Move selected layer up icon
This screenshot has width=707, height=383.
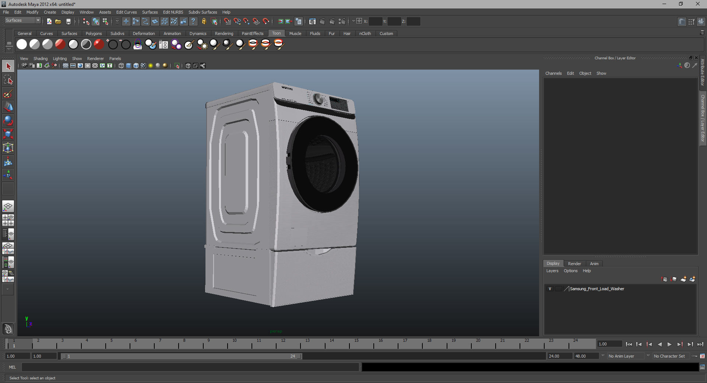coord(665,279)
